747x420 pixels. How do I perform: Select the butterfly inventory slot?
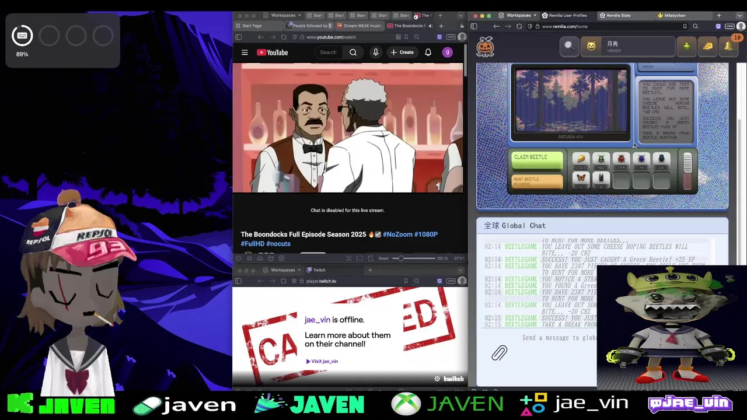coord(581,179)
